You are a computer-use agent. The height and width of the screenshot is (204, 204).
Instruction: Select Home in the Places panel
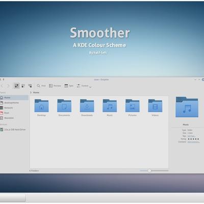coord(14,97)
